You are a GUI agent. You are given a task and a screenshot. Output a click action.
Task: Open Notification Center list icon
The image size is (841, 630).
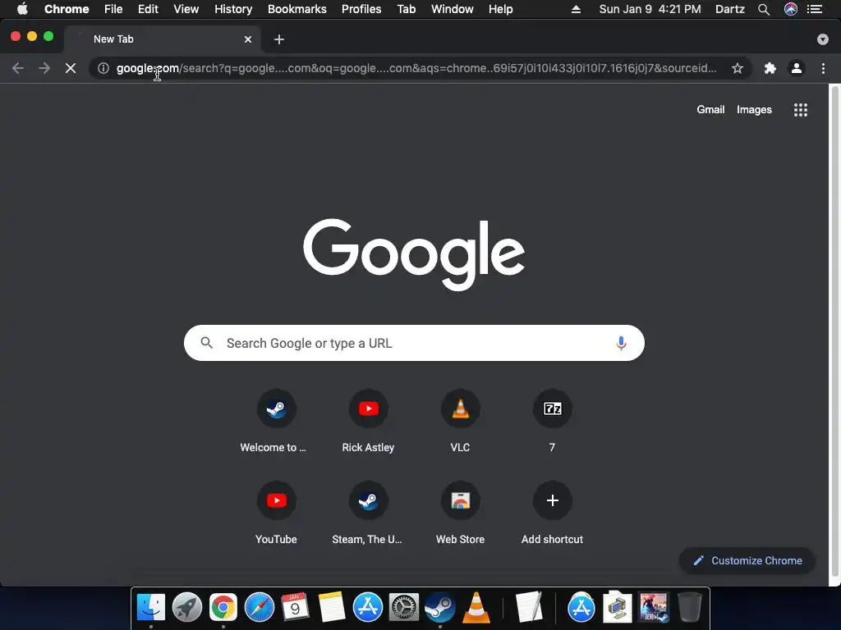(x=815, y=9)
